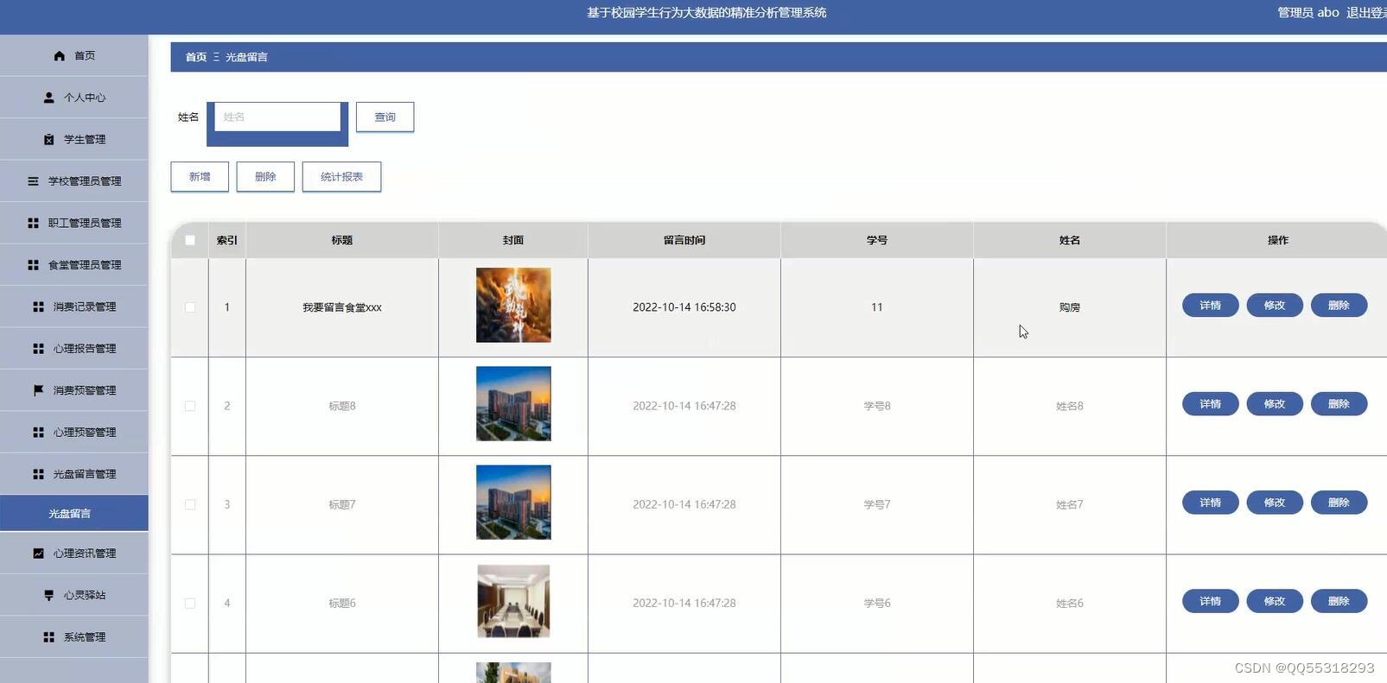1387x683 pixels.
Task: Click the grid icon beside 职工管理员管理
Action: click(33, 223)
